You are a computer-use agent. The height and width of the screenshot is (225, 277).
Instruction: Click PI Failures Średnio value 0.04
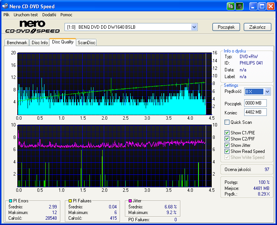[113, 207]
